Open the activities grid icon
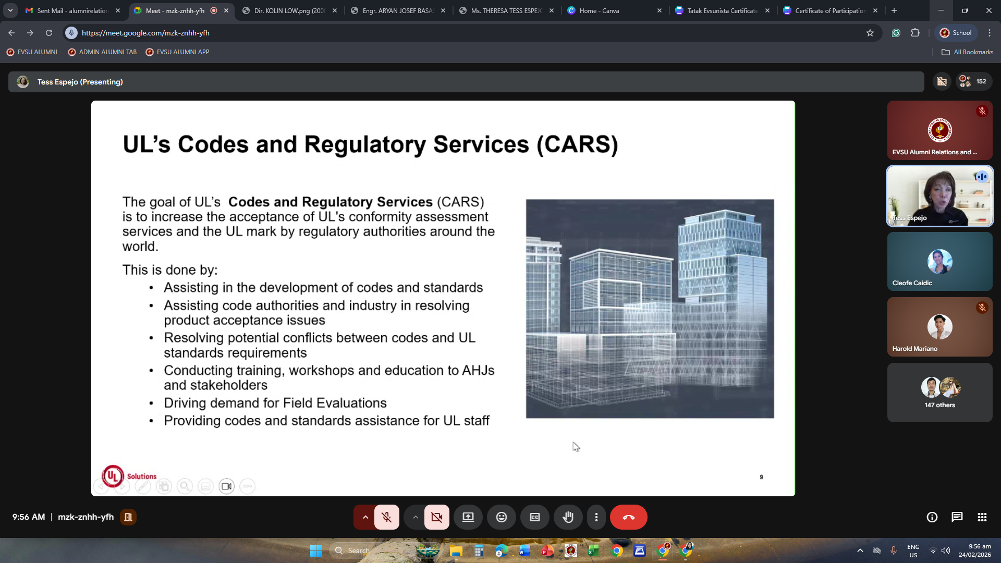This screenshot has height=563, width=1001. tap(982, 517)
